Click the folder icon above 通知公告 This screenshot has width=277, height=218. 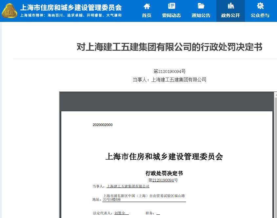[x=201, y=6]
